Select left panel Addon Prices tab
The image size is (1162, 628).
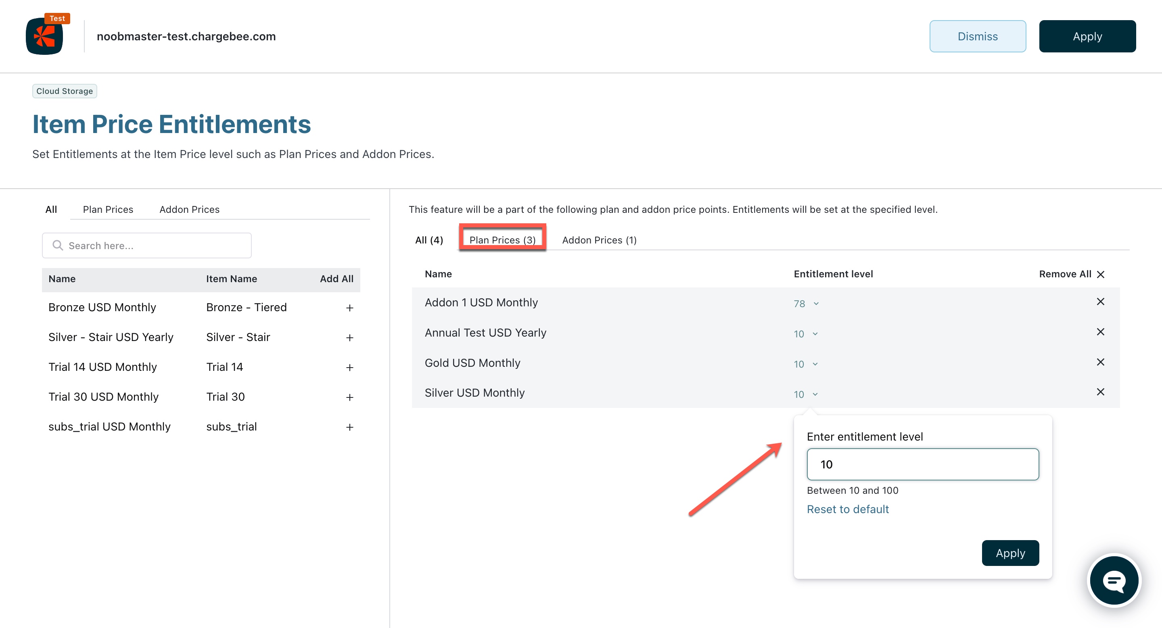pyautogui.click(x=189, y=210)
